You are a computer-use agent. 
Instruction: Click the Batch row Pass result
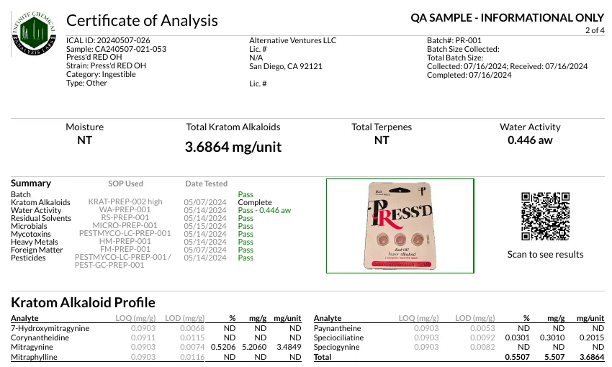pyautogui.click(x=246, y=194)
